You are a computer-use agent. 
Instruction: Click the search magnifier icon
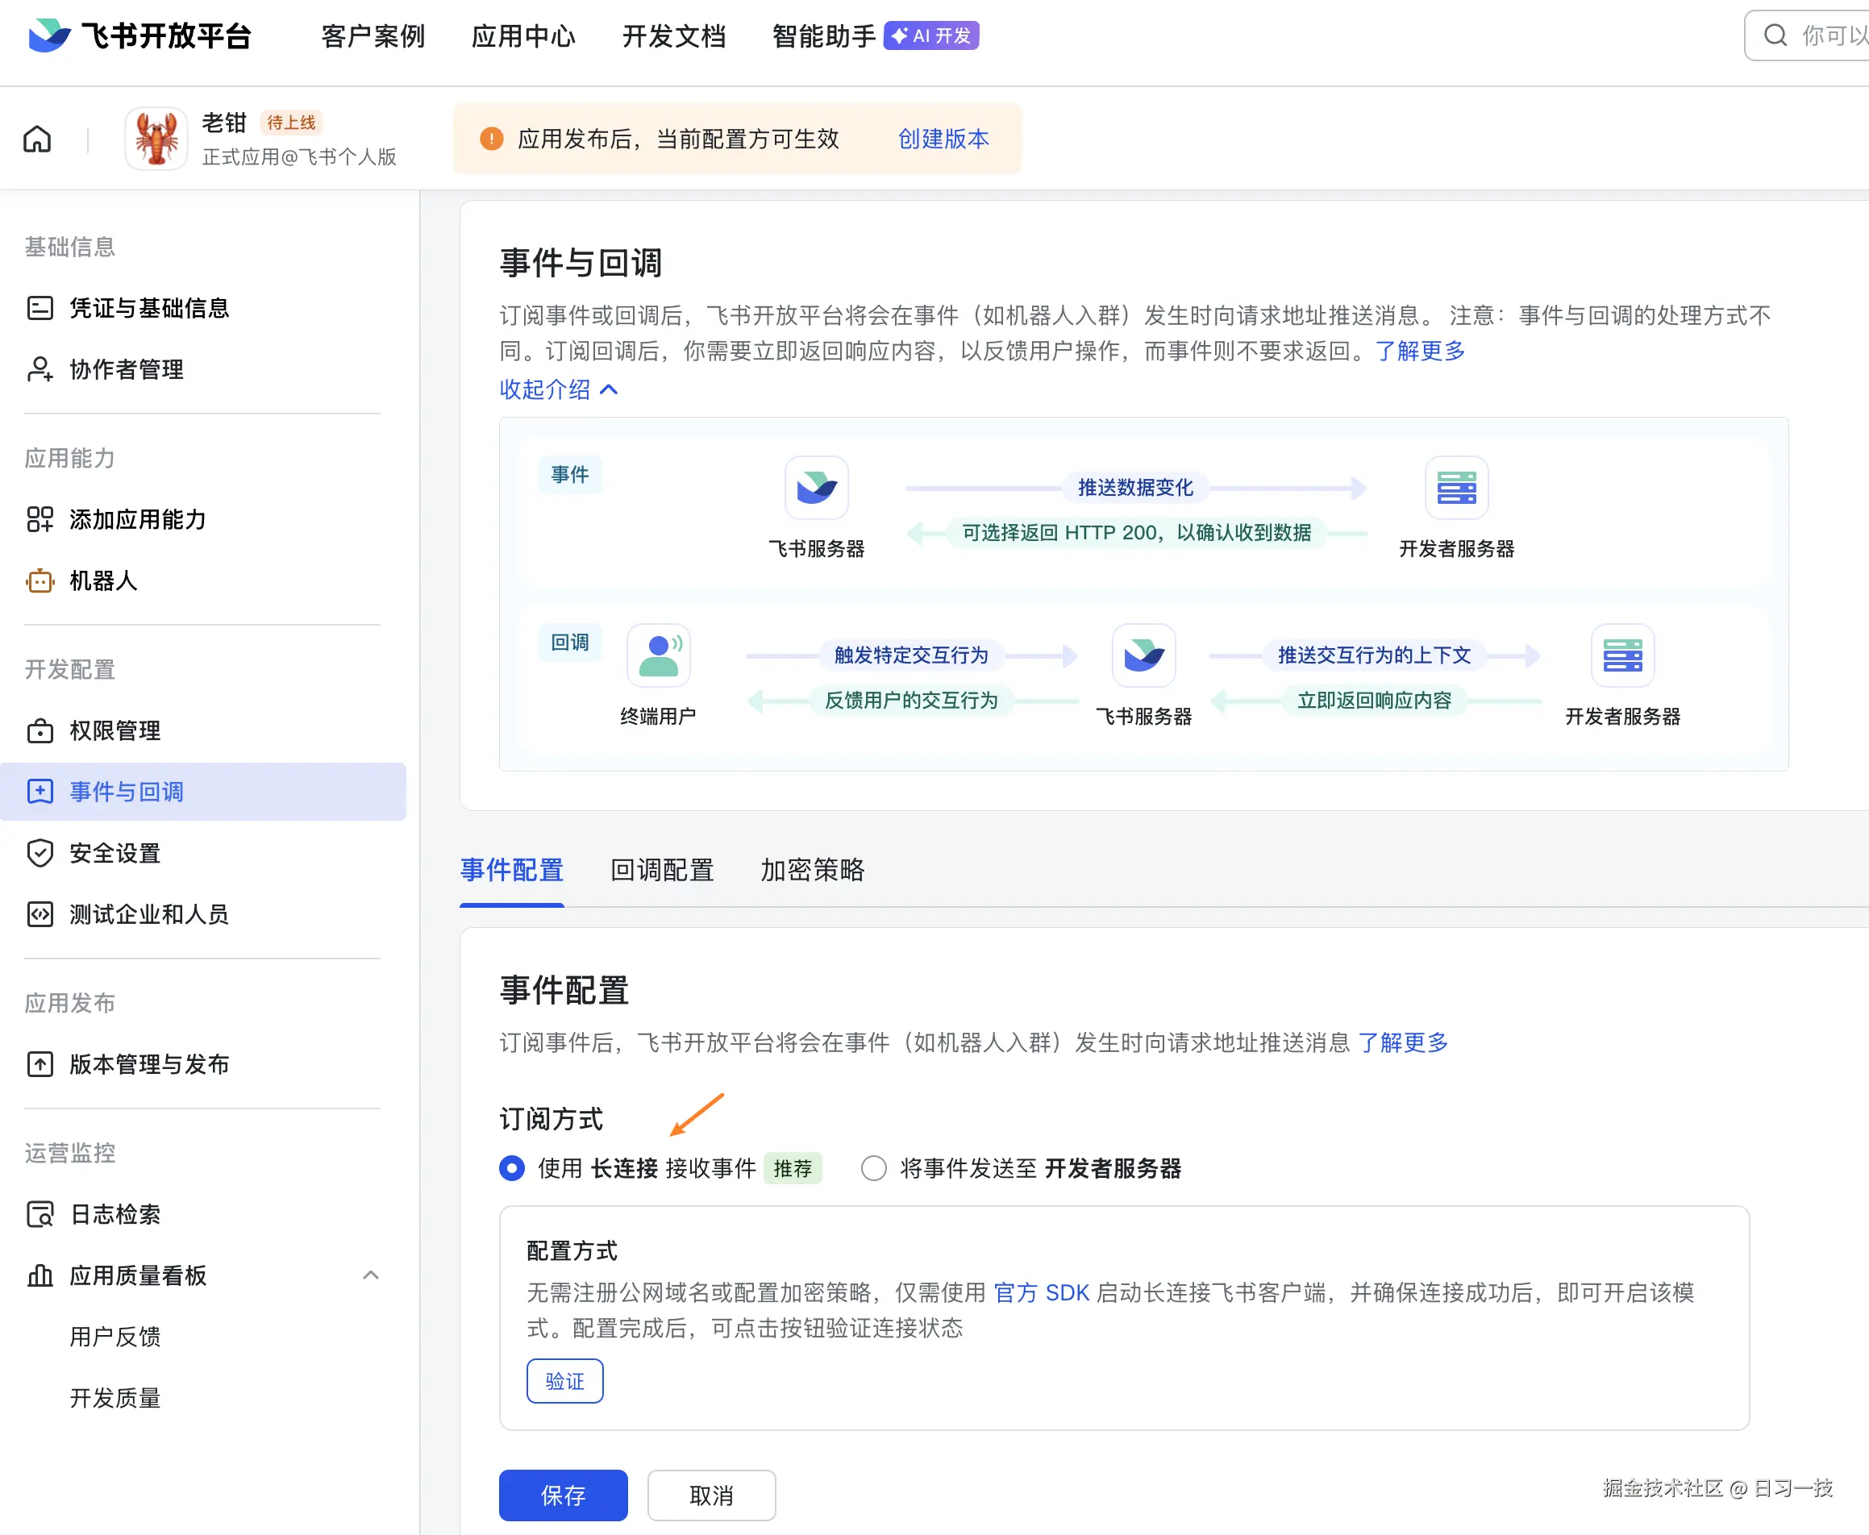click(1775, 35)
